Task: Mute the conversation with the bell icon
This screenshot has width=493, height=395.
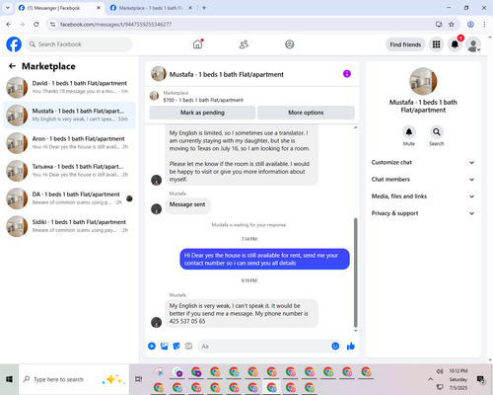Action: coord(409,132)
